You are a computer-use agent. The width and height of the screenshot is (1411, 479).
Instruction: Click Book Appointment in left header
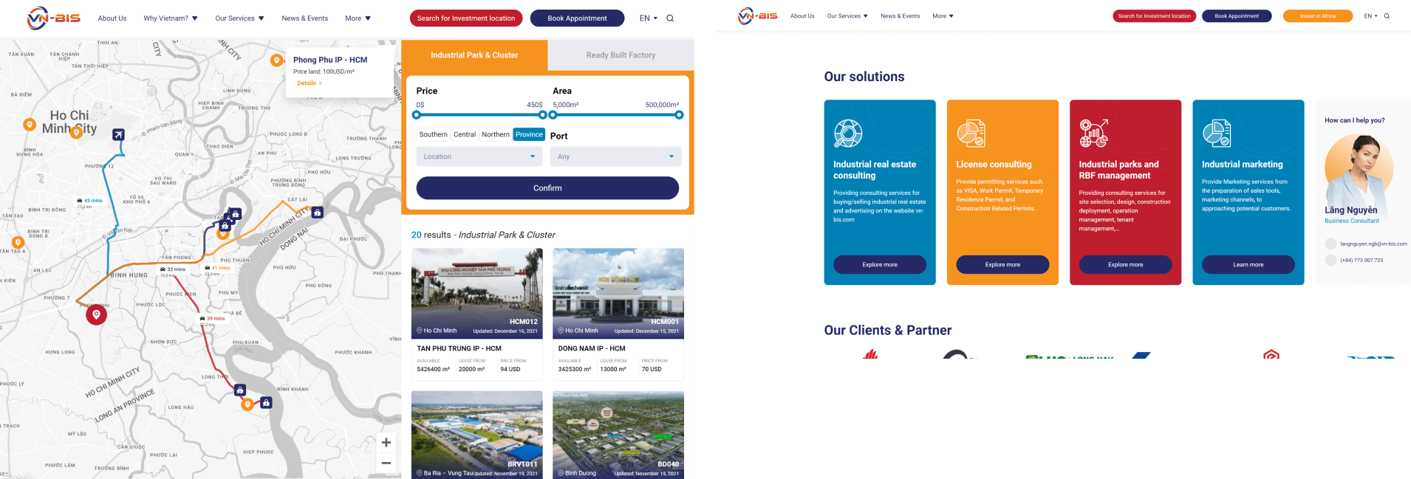pyautogui.click(x=577, y=18)
